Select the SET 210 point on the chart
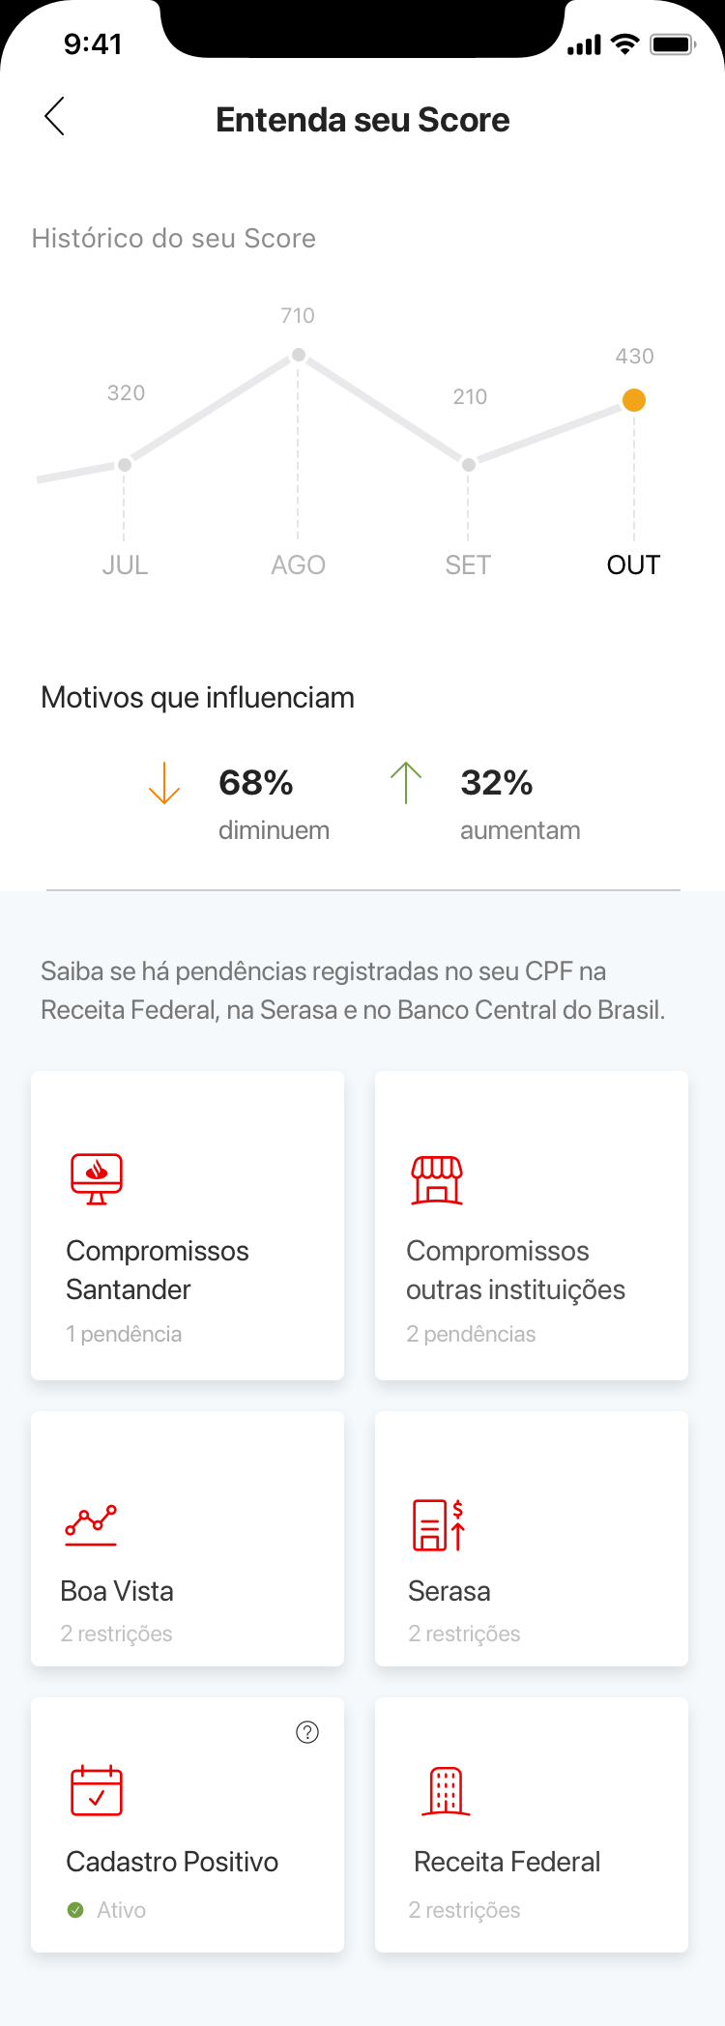 coord(469,465)
